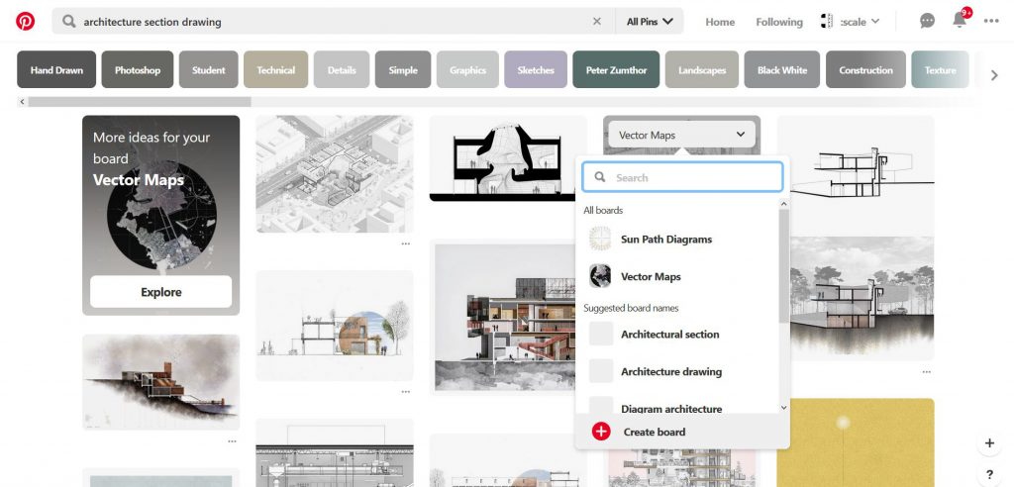Viewport: 1014px width, 487px height.
Task: Filter by Graphics chip
Action: [x=467, y=70]
